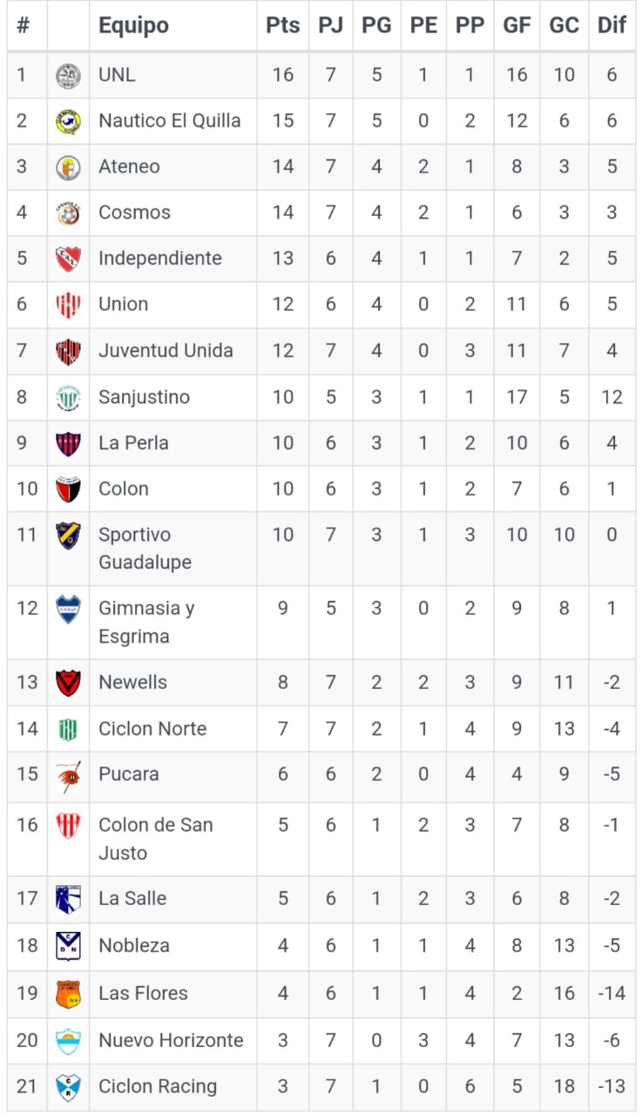Click the La Perla team name
This screenshot has width=642, height=1115.
(x=133, y=443)
